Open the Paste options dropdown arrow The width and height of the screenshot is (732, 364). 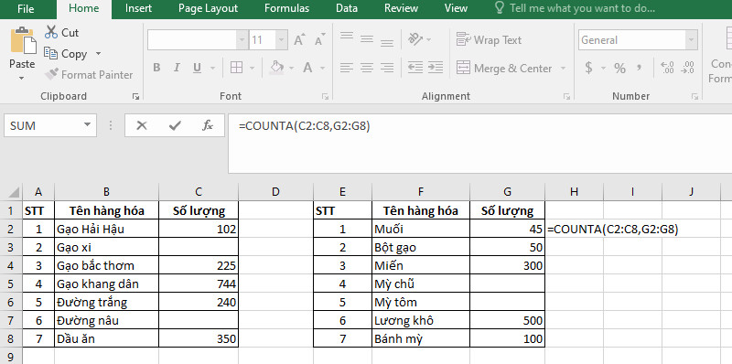tap(22, 78)
